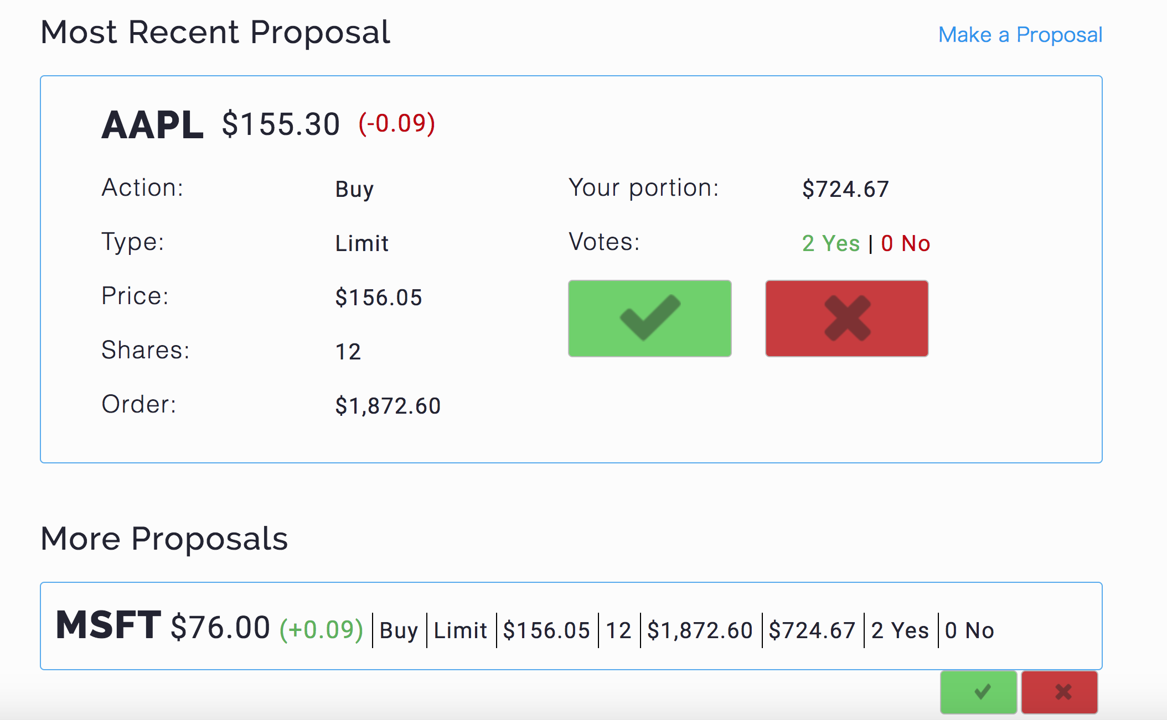1167x720 pixels.
Task: Click the Limit type in MSFT row
Action: click(x=460, y=630)
